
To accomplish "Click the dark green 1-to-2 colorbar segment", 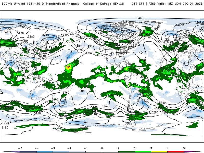I will point(126,152).
